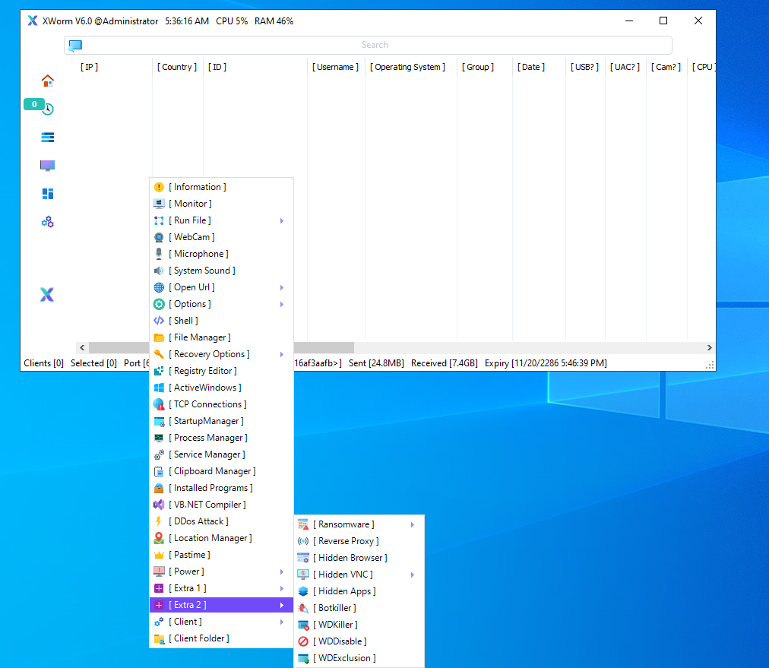
Task: Open the gears settings icon in sidebar
Action: click(x=47, y=222)
